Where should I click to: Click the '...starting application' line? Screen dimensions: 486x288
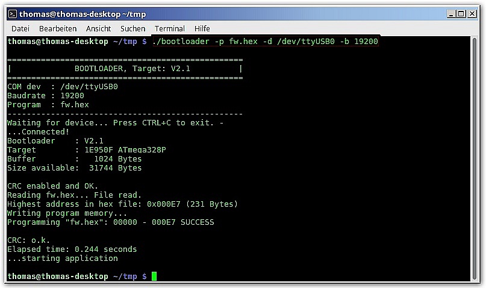pos(63,258)
